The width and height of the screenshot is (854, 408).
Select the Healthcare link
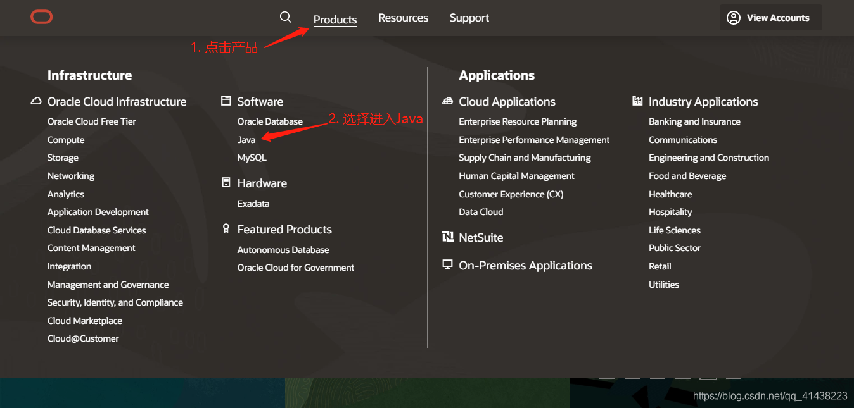click(x=670, y=194)
